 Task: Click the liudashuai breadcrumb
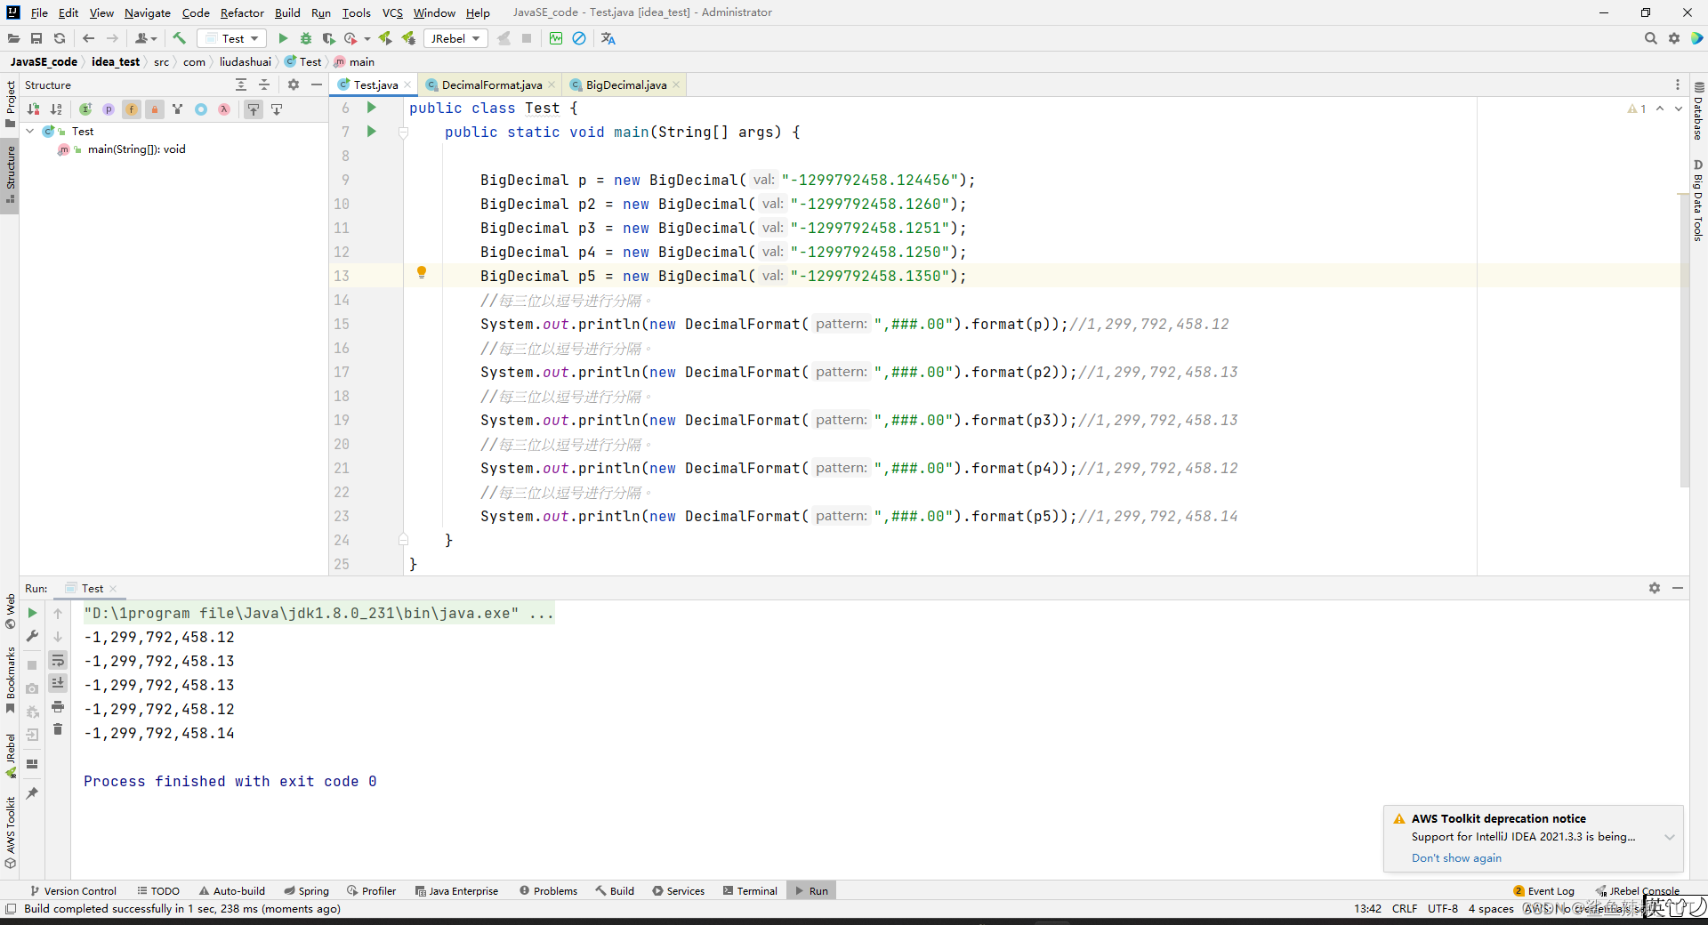246,61
